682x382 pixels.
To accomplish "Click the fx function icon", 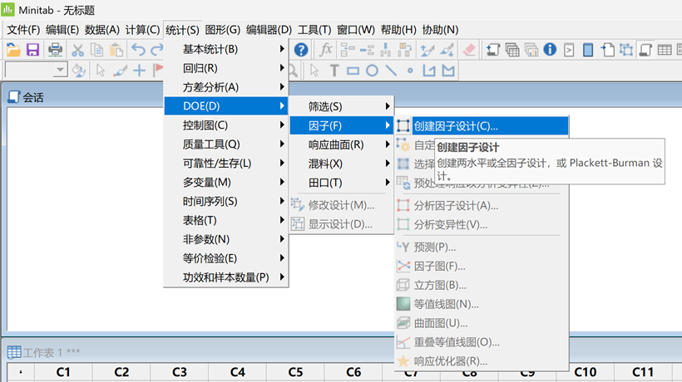I will 325,50.
